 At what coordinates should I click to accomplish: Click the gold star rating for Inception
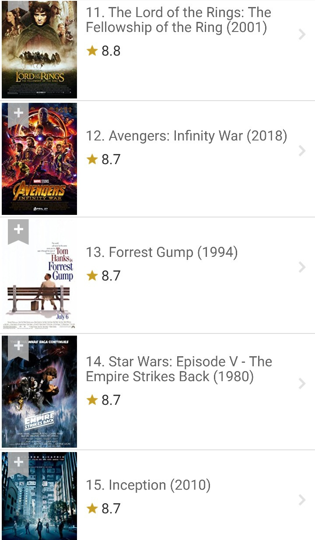(92, 508)
